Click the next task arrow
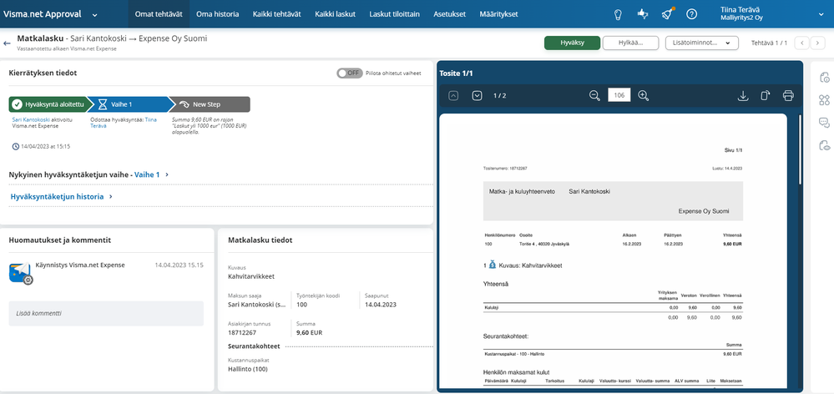Viewport: 834px width, 394px height. [817, 43]
